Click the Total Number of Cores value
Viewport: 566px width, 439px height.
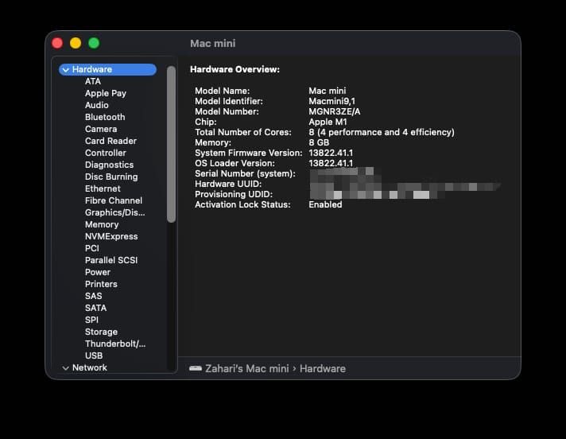click(x=382, y=133)
